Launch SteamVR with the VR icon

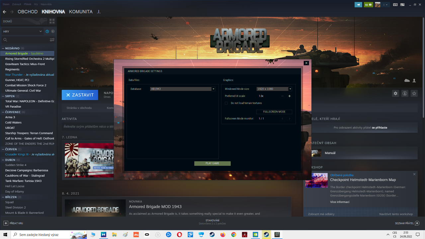point(395,5)
